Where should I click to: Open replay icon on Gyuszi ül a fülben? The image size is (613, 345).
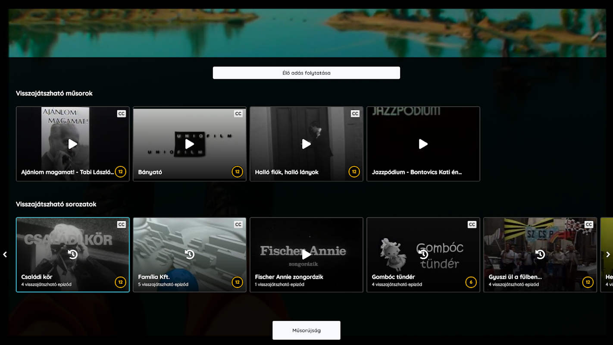click(x=540, y=255)
